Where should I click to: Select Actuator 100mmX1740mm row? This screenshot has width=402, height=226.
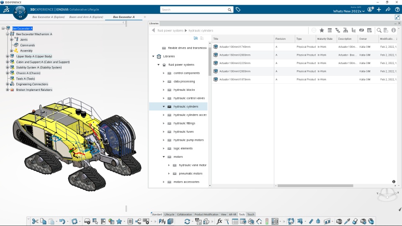[304, 46]
